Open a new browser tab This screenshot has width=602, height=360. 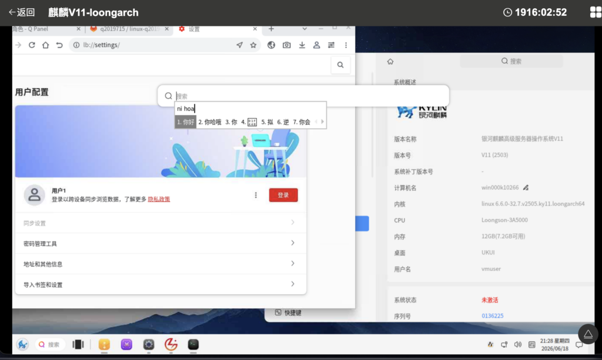271,29
